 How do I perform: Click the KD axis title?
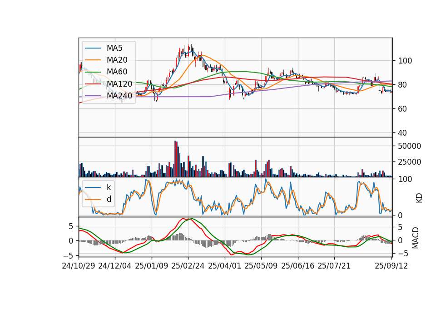(x=419, y=198)
